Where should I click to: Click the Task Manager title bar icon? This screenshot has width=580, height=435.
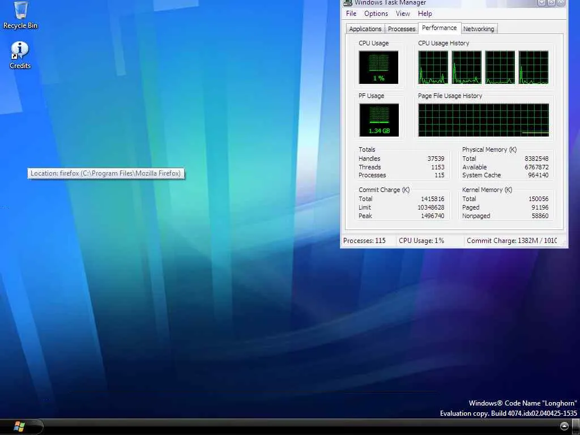[347, 3]
